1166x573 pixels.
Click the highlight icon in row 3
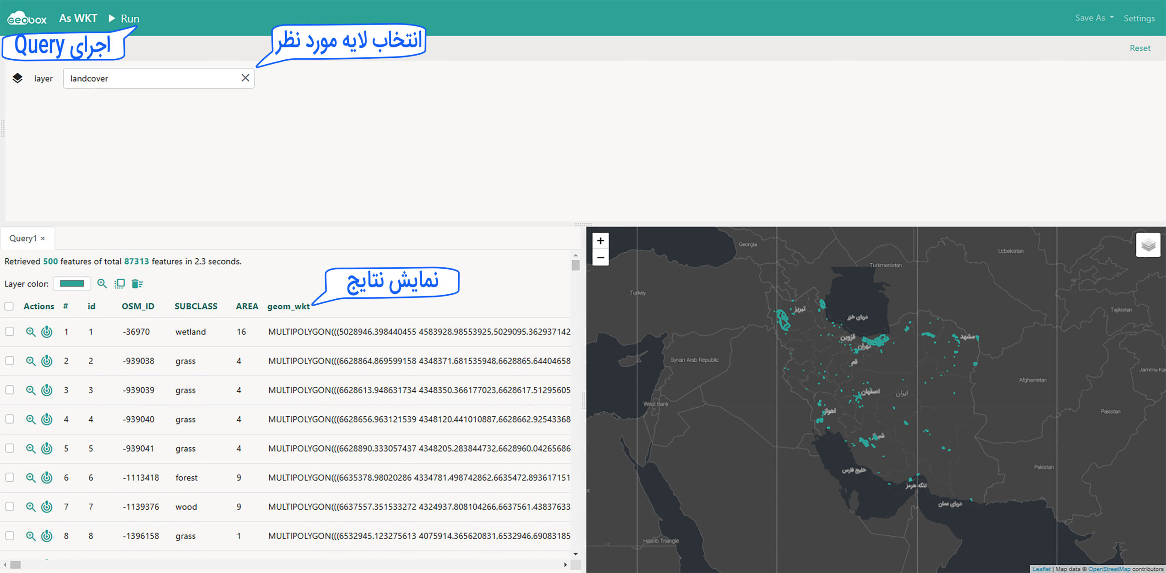click(47, 390)
